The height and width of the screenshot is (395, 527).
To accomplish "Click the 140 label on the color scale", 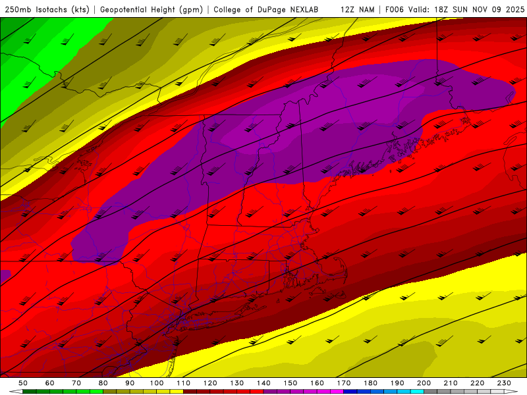I will (263, 383).
